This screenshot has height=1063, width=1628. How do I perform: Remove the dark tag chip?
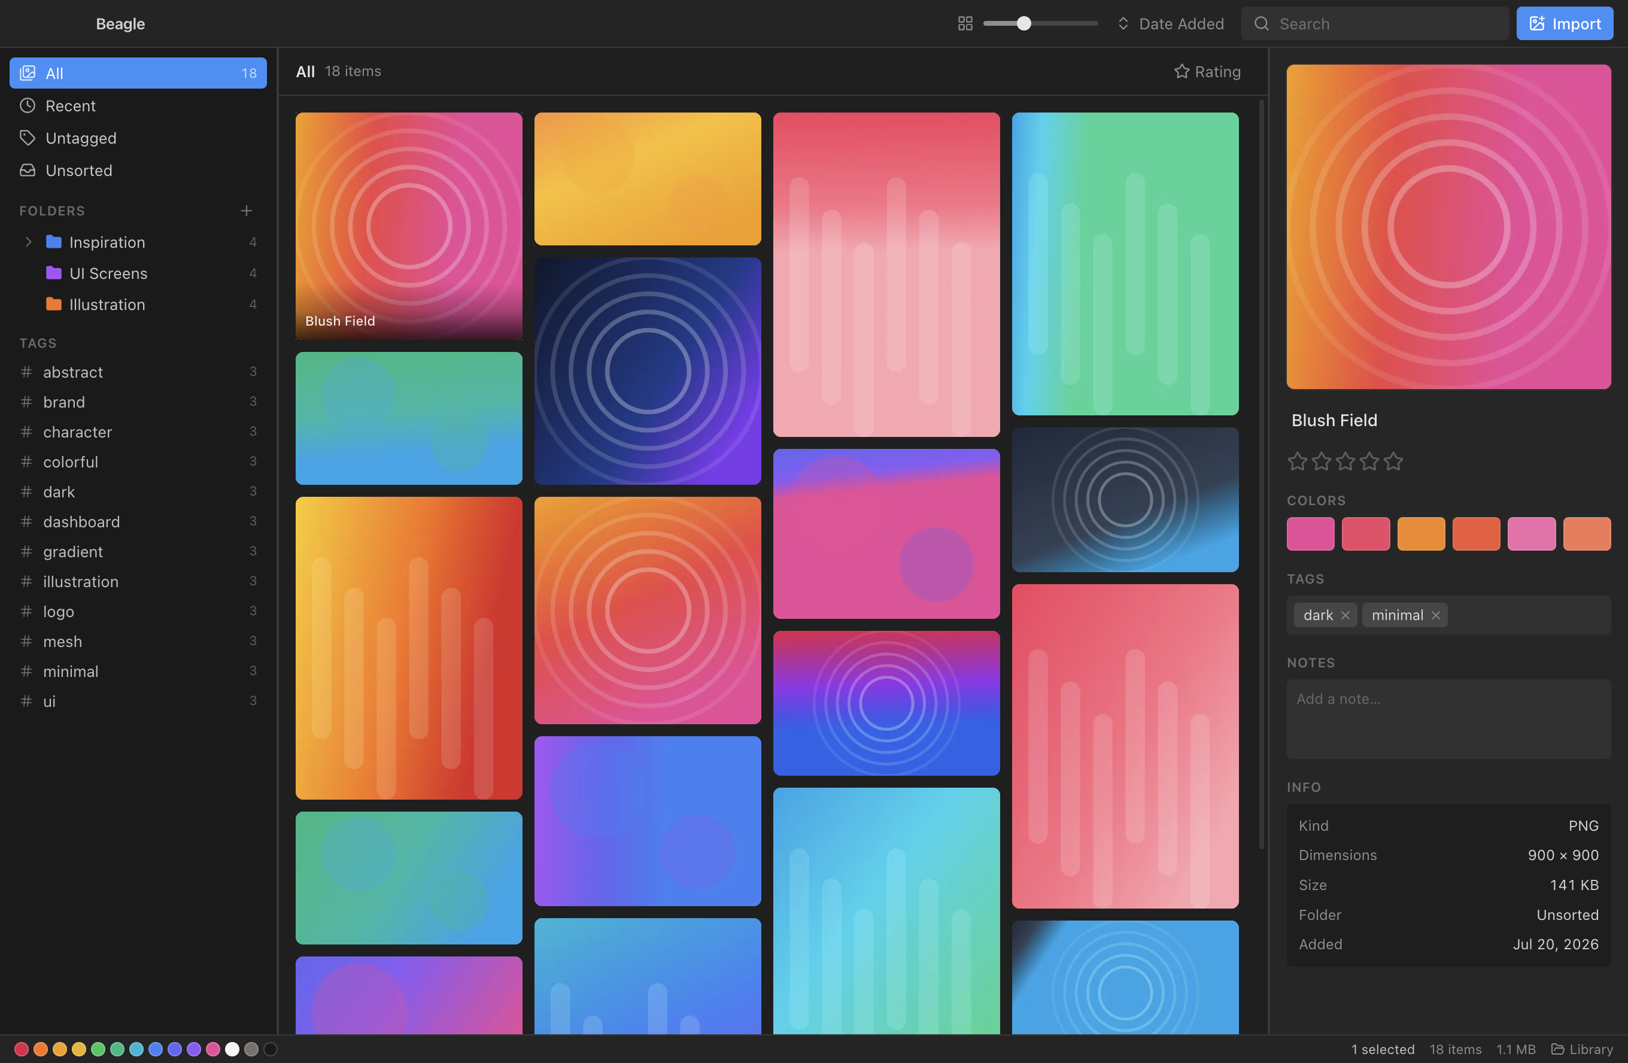(x=1345, y=615)
